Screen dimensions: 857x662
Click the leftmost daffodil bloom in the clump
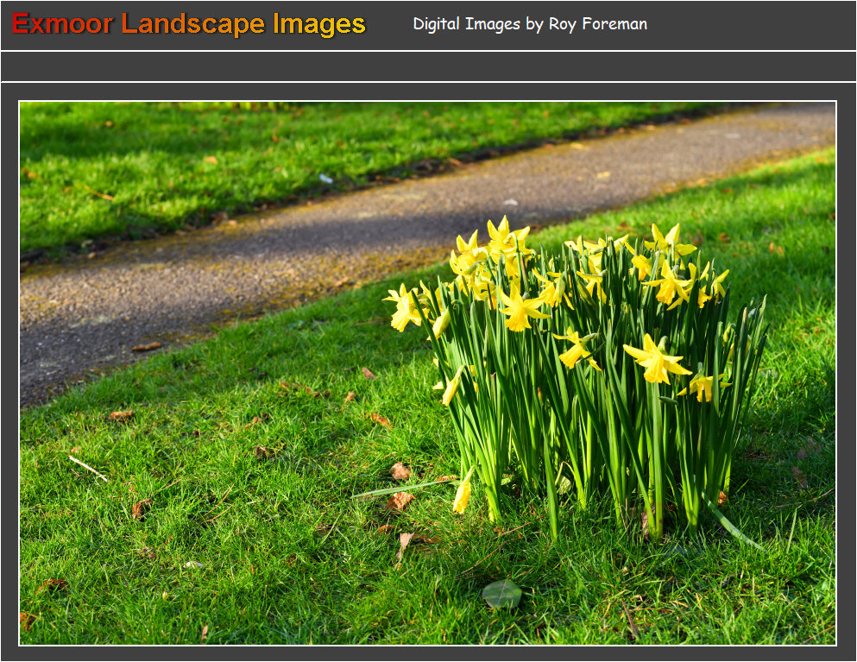pos(403,308)
